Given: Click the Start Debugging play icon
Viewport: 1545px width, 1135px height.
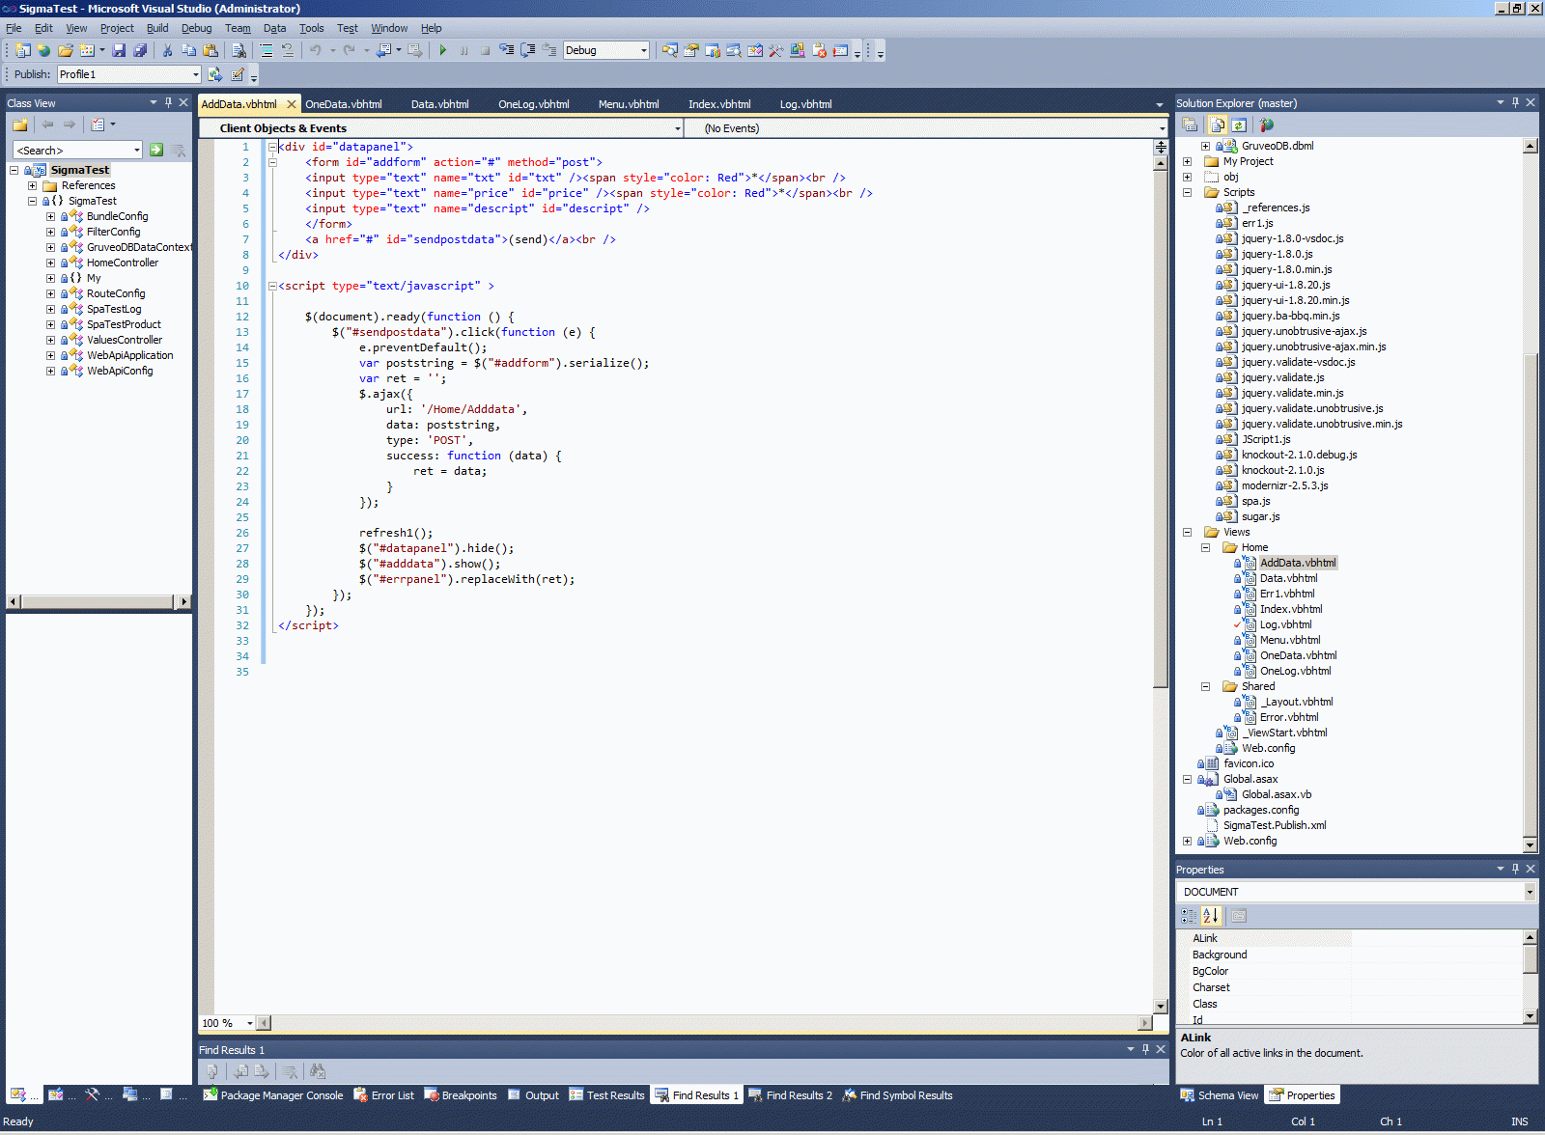Looking at the screenshot, I should 442,50.
